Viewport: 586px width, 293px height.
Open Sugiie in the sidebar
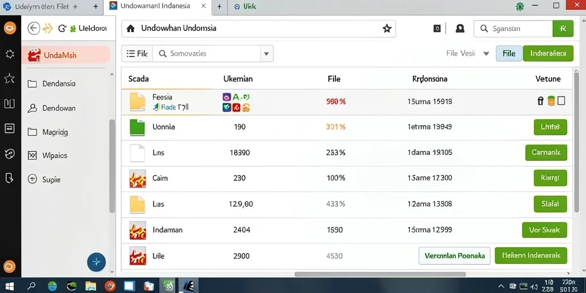44,180
